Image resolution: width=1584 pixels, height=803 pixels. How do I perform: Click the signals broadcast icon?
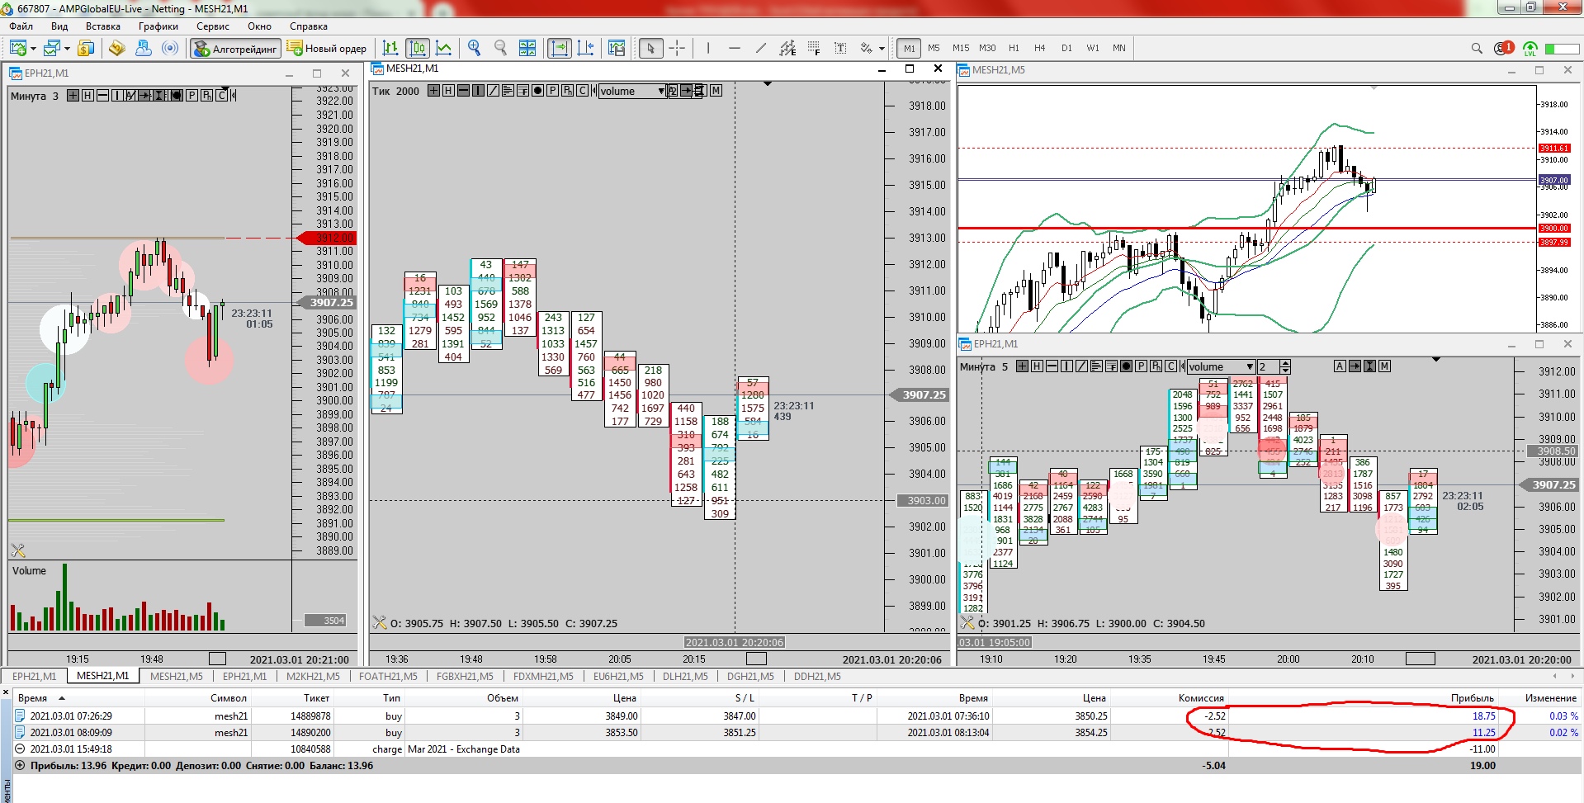170,48
